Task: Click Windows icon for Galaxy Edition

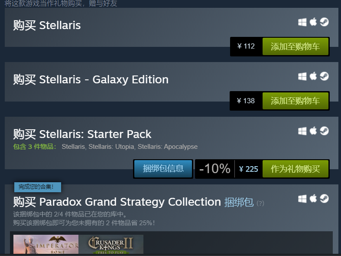Action: tap(302, 76)
